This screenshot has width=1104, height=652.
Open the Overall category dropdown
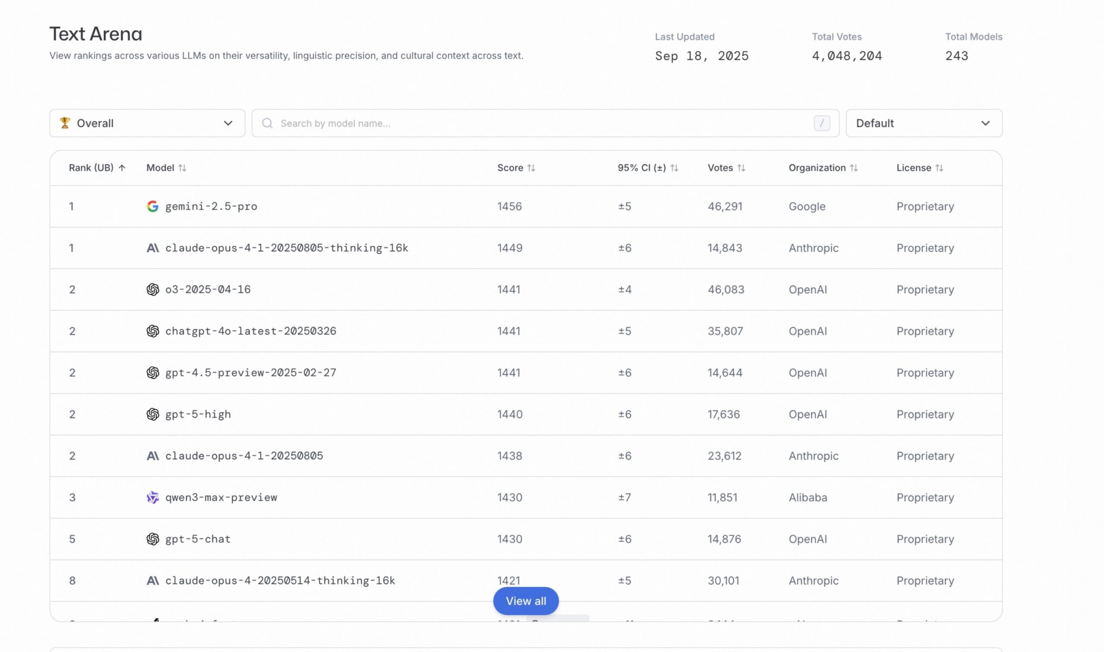pos(147,123)
